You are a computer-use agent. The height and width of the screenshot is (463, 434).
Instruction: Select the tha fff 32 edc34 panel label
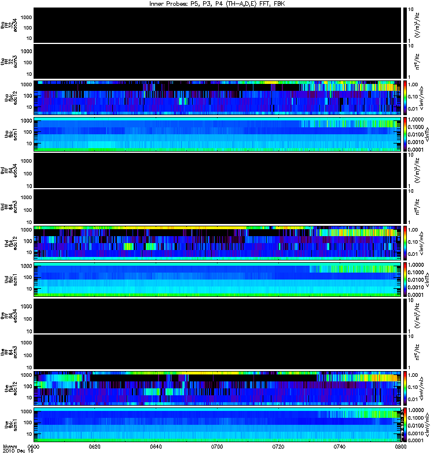click(x=9, y=25)
